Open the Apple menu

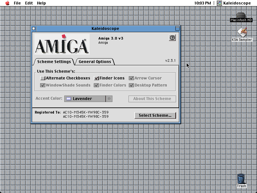(x=7, y=3)
